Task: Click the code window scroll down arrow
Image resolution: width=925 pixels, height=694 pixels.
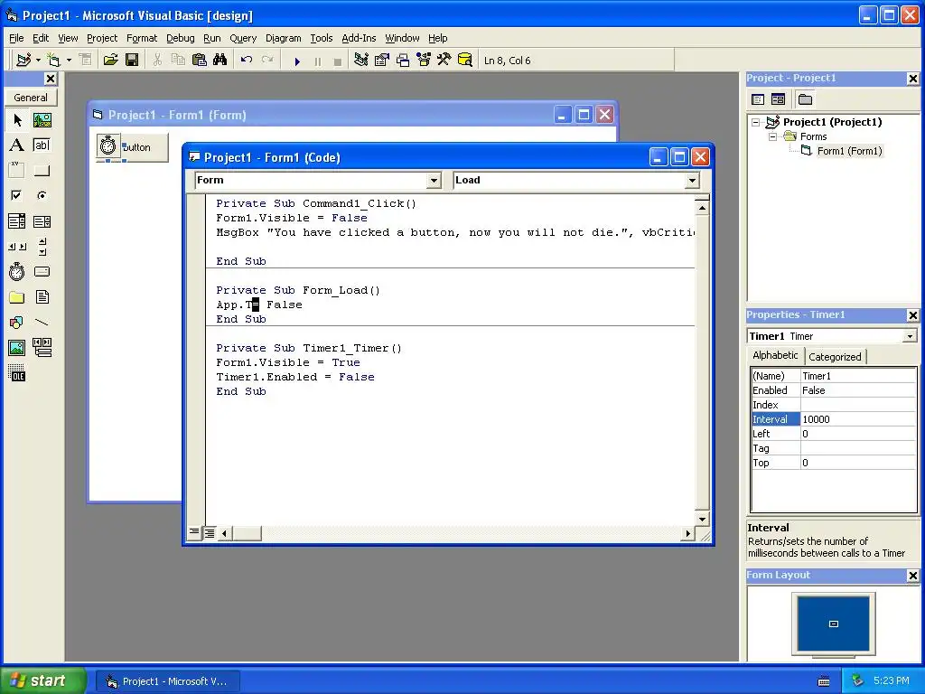Action: coord(702,520)
